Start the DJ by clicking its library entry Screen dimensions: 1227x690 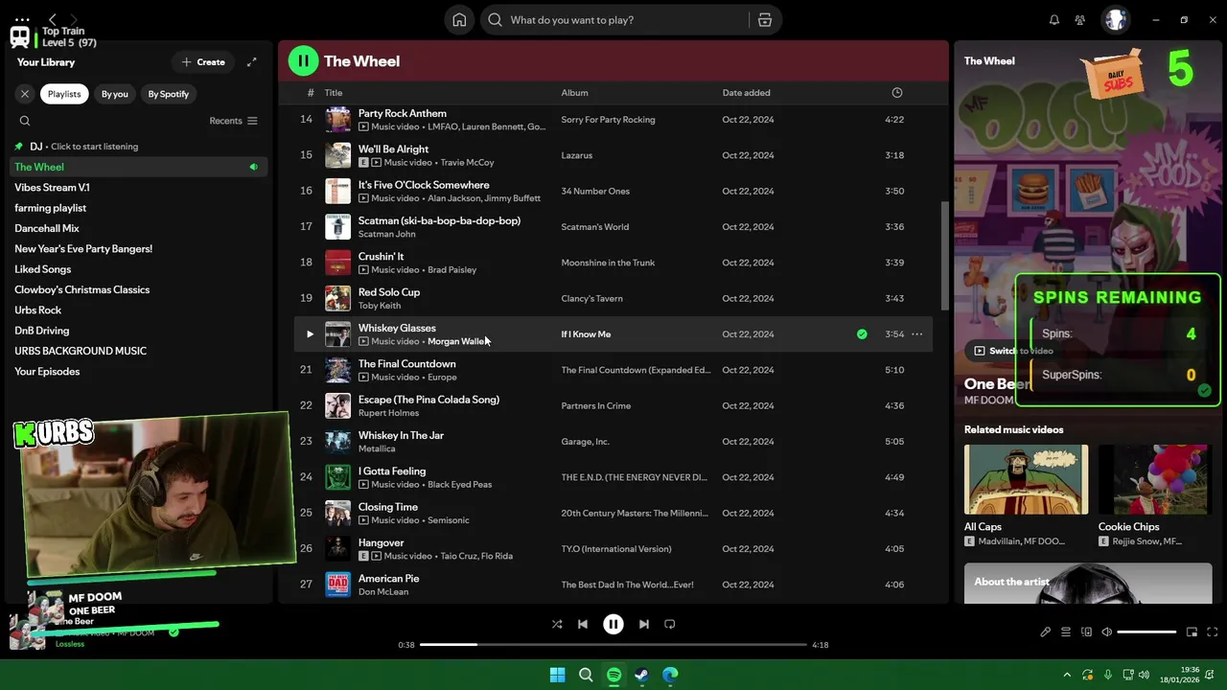(x=139, y=147)
